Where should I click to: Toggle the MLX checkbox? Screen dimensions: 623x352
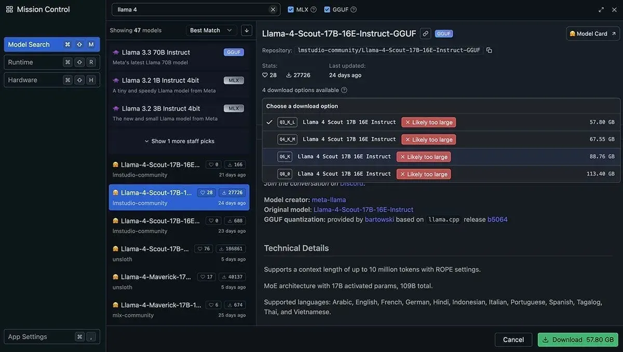(291, 9)
